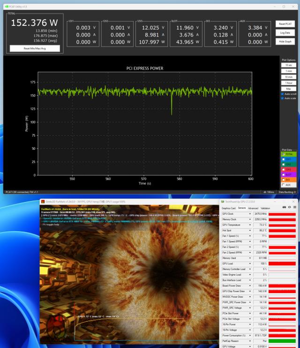Screen dimensions: 300x348
Task: Open the Advanced tab in GPU-Z
Action: pos(253,208)
